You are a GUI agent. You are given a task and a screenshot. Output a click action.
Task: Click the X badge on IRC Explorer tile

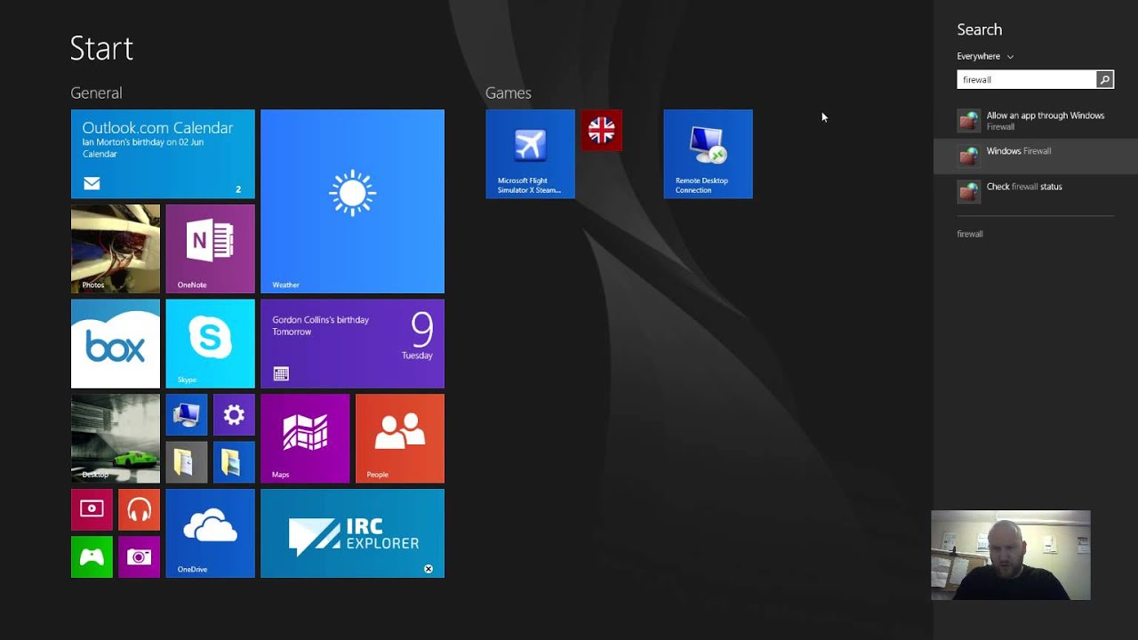pyautogui.click(x=428, y=569)
